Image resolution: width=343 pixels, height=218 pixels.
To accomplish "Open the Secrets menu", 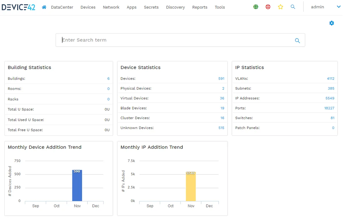I will (151, 7).
